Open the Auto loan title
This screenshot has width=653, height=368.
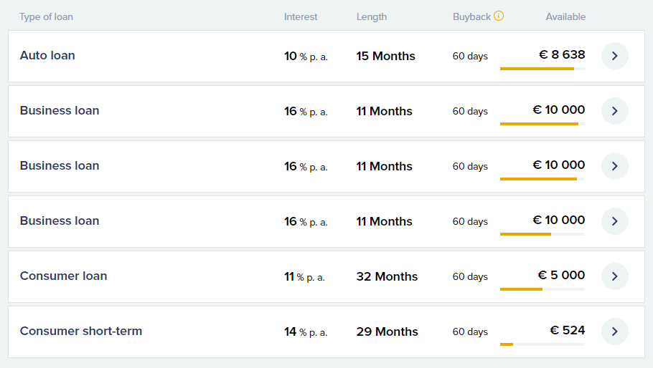[x=47, y=55]
